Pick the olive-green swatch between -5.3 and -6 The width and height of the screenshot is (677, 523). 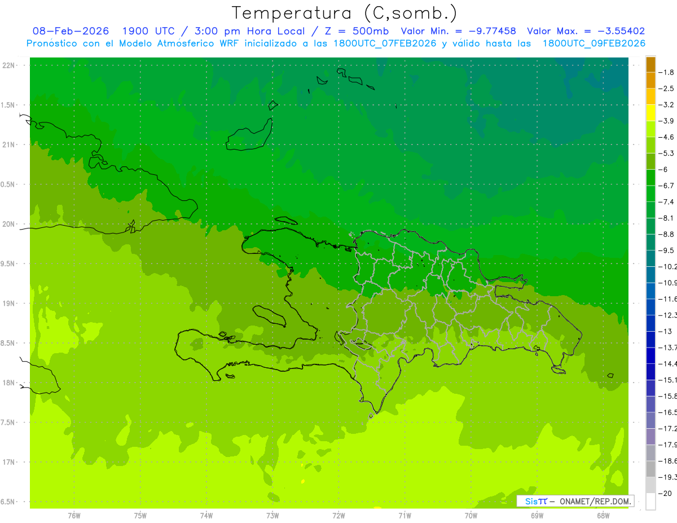[x=650, y=161]
